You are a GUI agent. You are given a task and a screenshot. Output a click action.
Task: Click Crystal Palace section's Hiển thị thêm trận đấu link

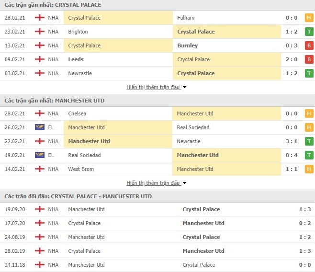(153, 87)
